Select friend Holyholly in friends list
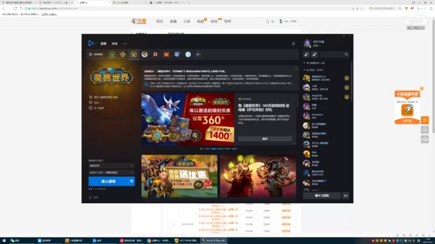This screenshot has width=435, height=244. click(x=326, y=97)
